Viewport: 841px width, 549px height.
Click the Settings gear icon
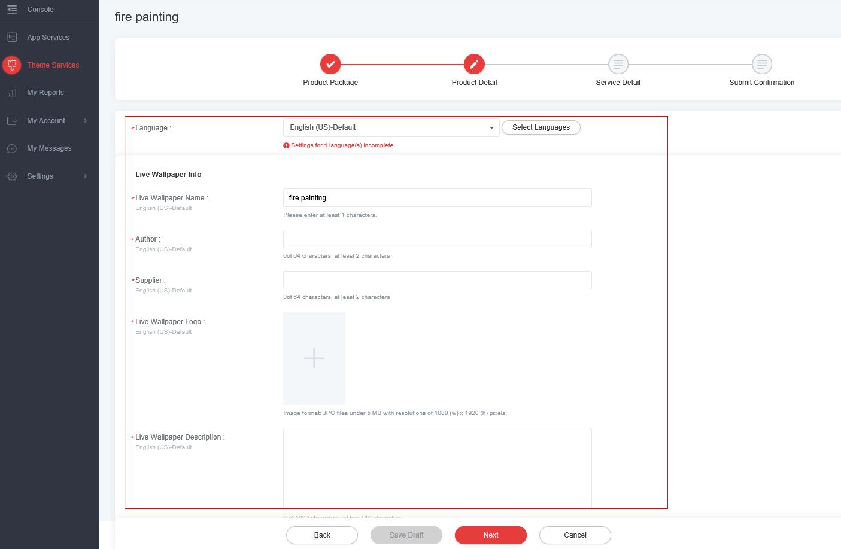pos(12,176)
